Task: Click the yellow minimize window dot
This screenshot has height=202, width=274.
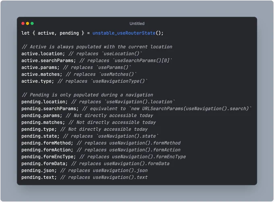Action: [x=28, y=23]
